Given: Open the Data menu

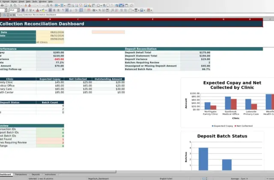Looking at the screenshot, I should pos(28,2).
